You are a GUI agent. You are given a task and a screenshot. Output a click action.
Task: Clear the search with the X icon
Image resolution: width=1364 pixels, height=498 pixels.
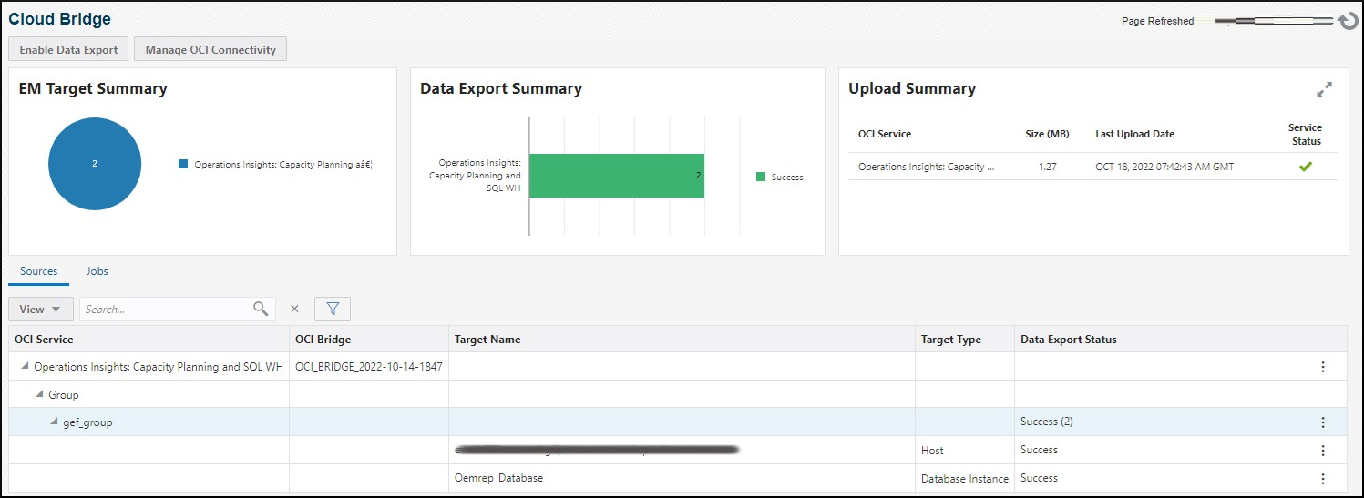[x=294, y=309]
